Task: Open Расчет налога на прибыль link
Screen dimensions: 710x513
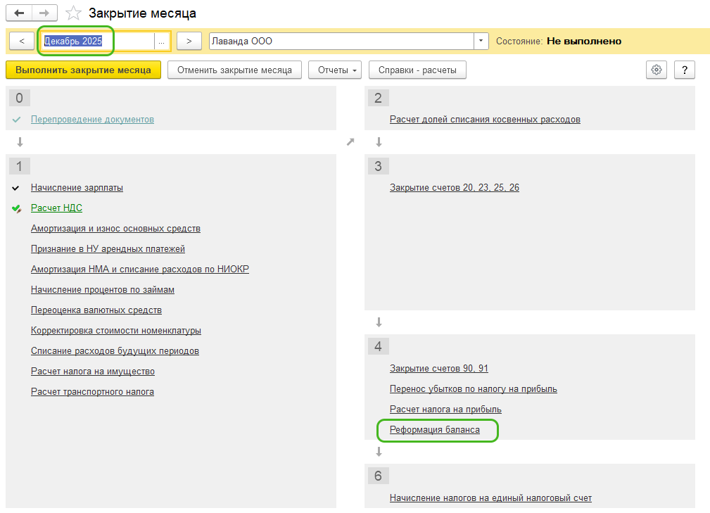Action: (445, 410)
